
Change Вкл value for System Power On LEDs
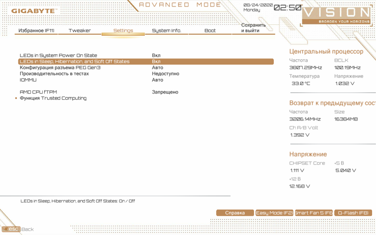point(156,55)
